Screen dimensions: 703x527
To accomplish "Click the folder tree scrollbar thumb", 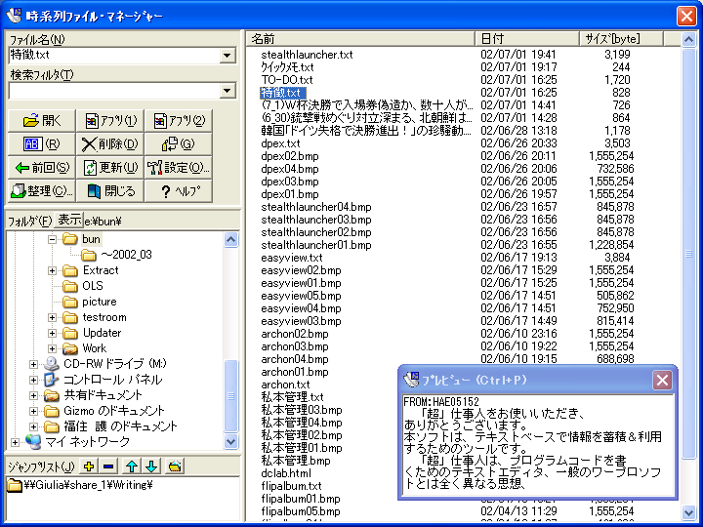I will tap(230, 396).
